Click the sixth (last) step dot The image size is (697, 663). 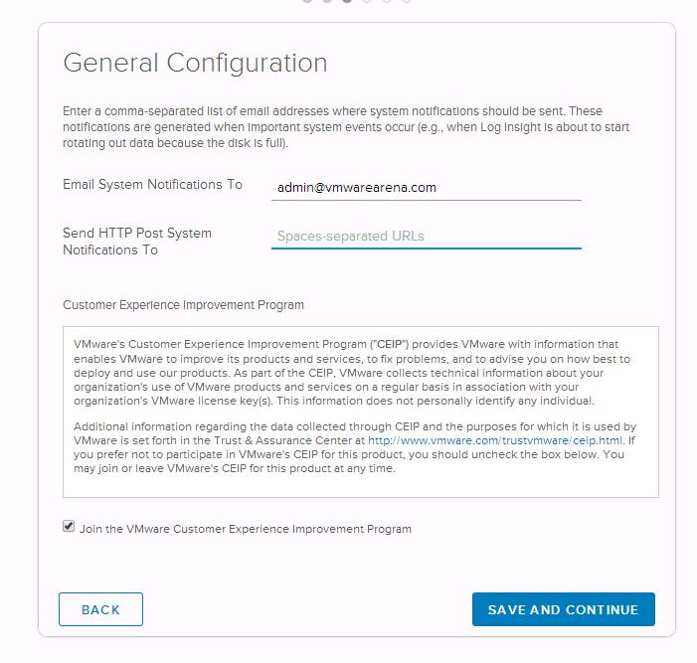pos(406,1)
